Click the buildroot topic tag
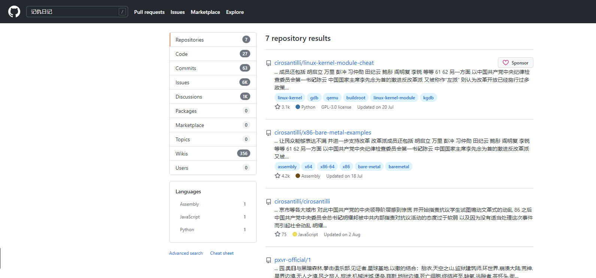The image size is (596, 278). click(x=356, y=98)
